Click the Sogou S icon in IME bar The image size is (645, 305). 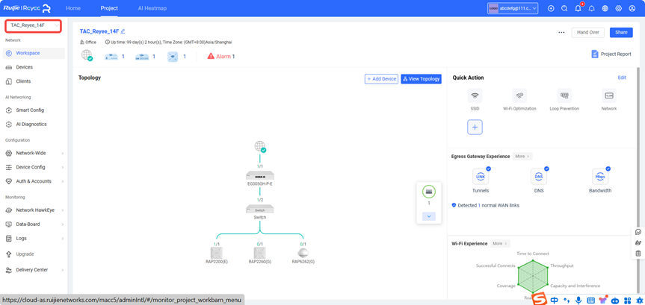pos(541,299)
